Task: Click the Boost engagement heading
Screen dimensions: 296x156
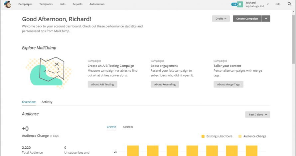Action: pos(164,66)
